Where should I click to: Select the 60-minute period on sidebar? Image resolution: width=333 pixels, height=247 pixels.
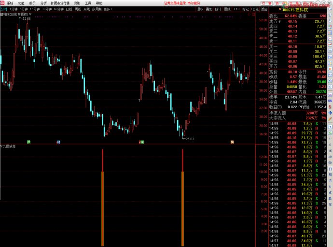330,162
